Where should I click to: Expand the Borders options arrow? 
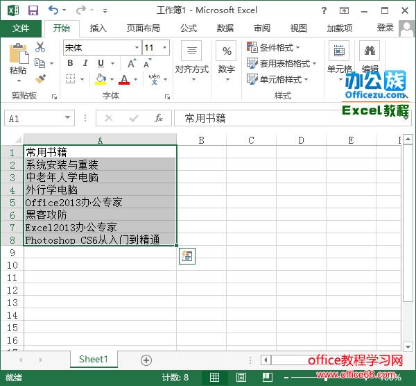pyautogui.click(x=82, y=79)
